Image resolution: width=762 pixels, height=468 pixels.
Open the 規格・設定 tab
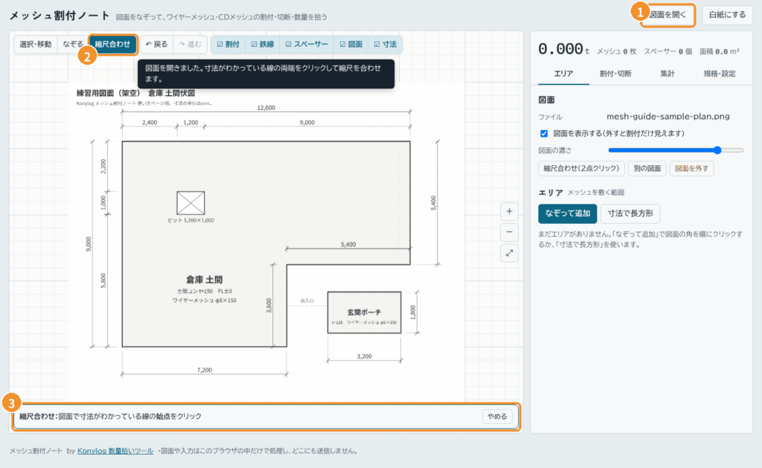(x=720, y=74)
